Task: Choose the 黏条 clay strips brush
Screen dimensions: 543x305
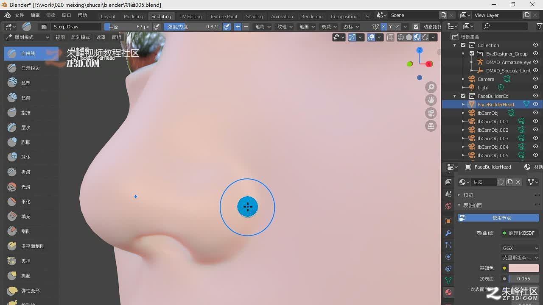Action: pos(31,98)
